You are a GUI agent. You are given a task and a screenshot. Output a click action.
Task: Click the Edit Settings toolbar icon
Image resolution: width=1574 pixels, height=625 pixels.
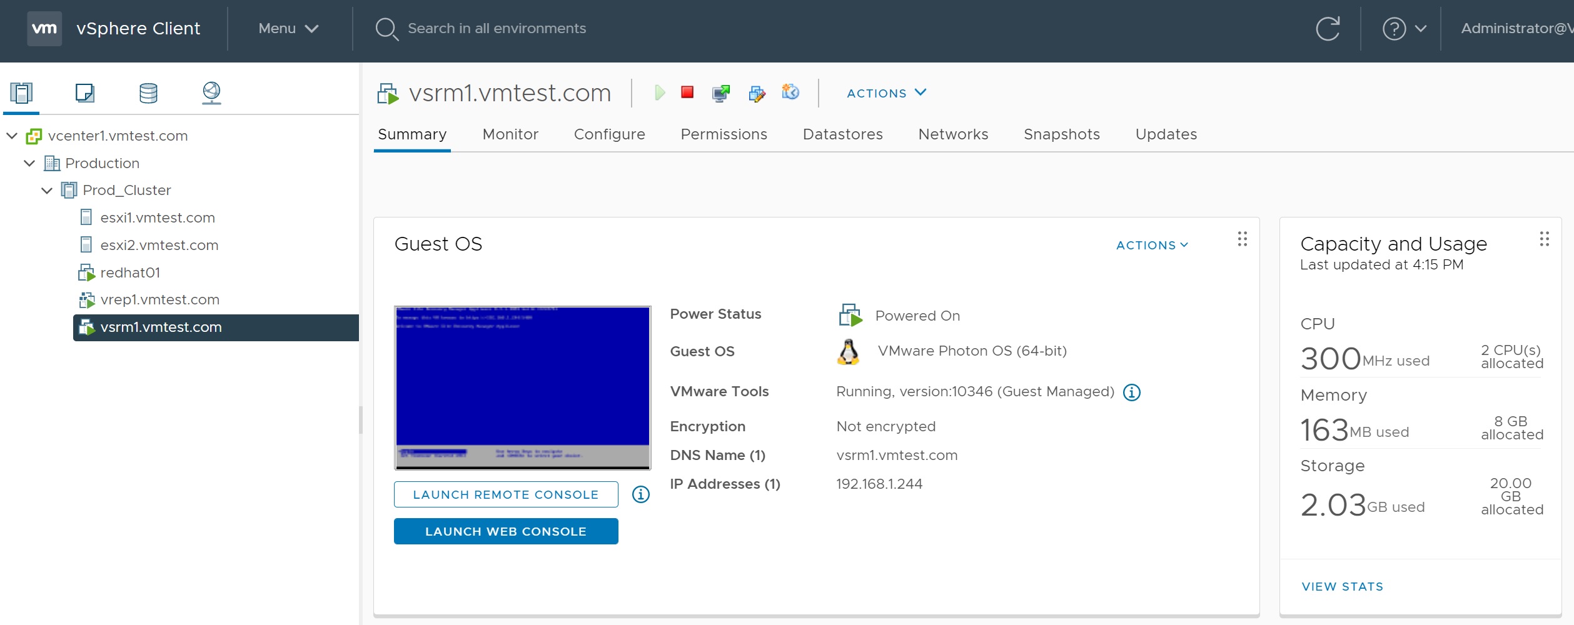[757, 93]
